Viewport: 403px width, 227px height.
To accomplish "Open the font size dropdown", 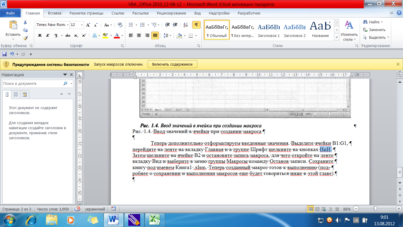I will (82, 25).
